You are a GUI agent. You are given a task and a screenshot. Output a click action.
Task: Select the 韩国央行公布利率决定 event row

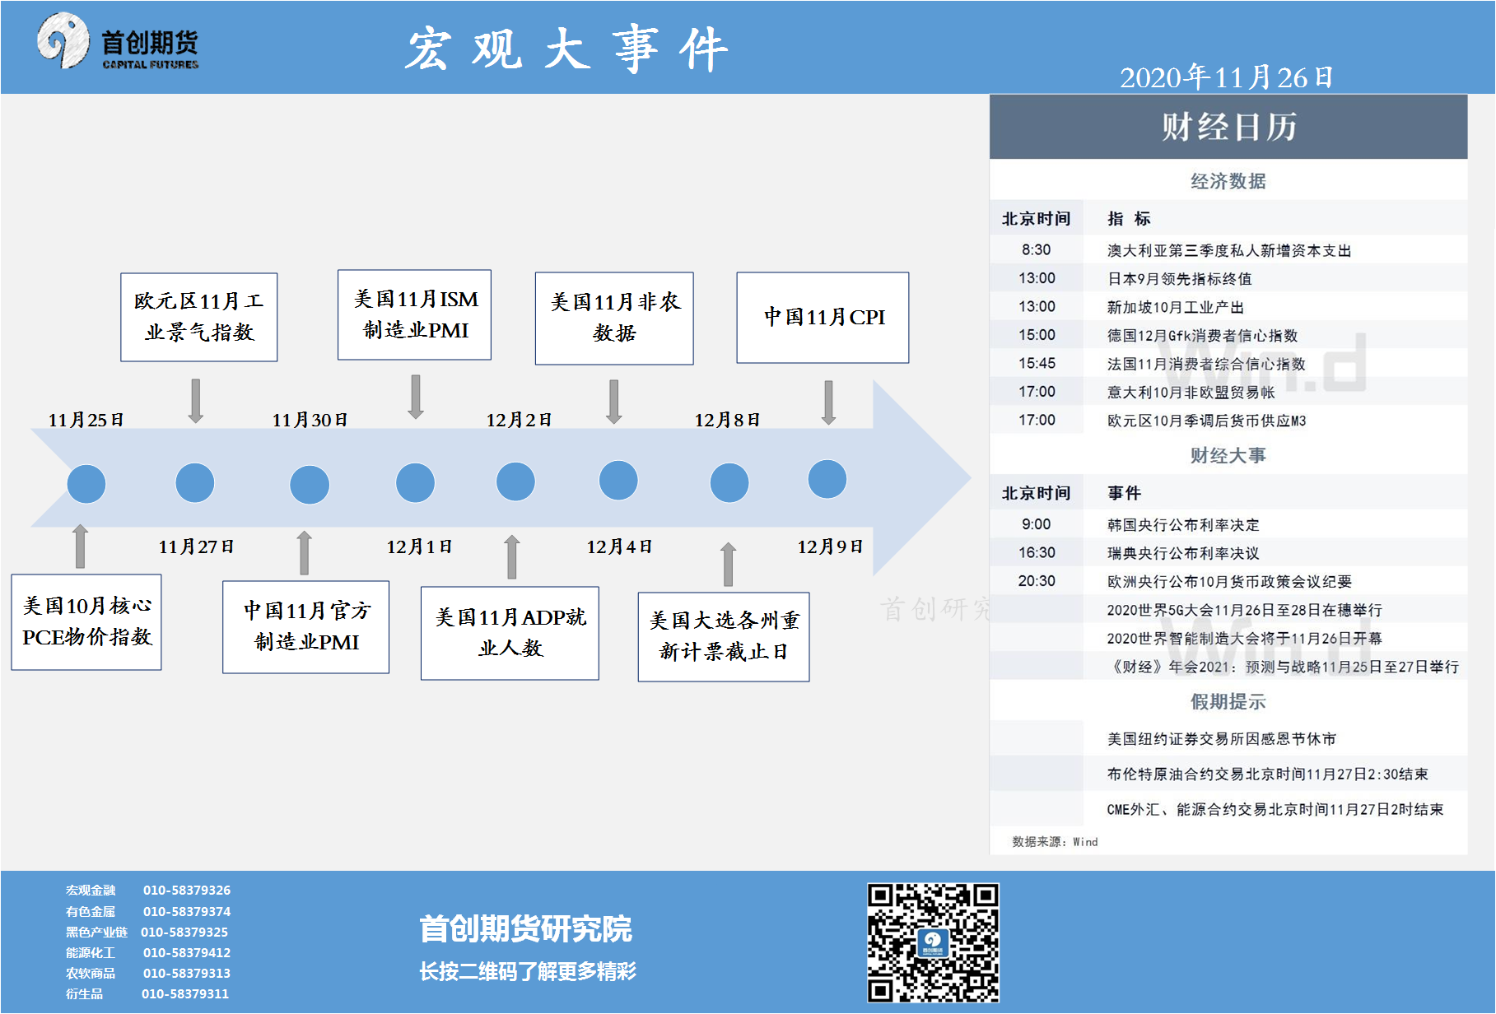coord(1228,524)
